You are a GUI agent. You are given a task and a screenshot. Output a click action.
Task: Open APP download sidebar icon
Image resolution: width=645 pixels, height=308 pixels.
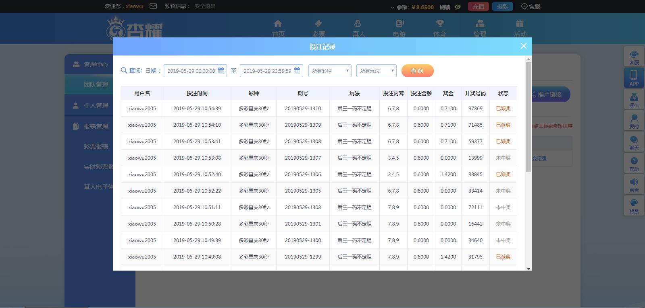pos(634,78)
